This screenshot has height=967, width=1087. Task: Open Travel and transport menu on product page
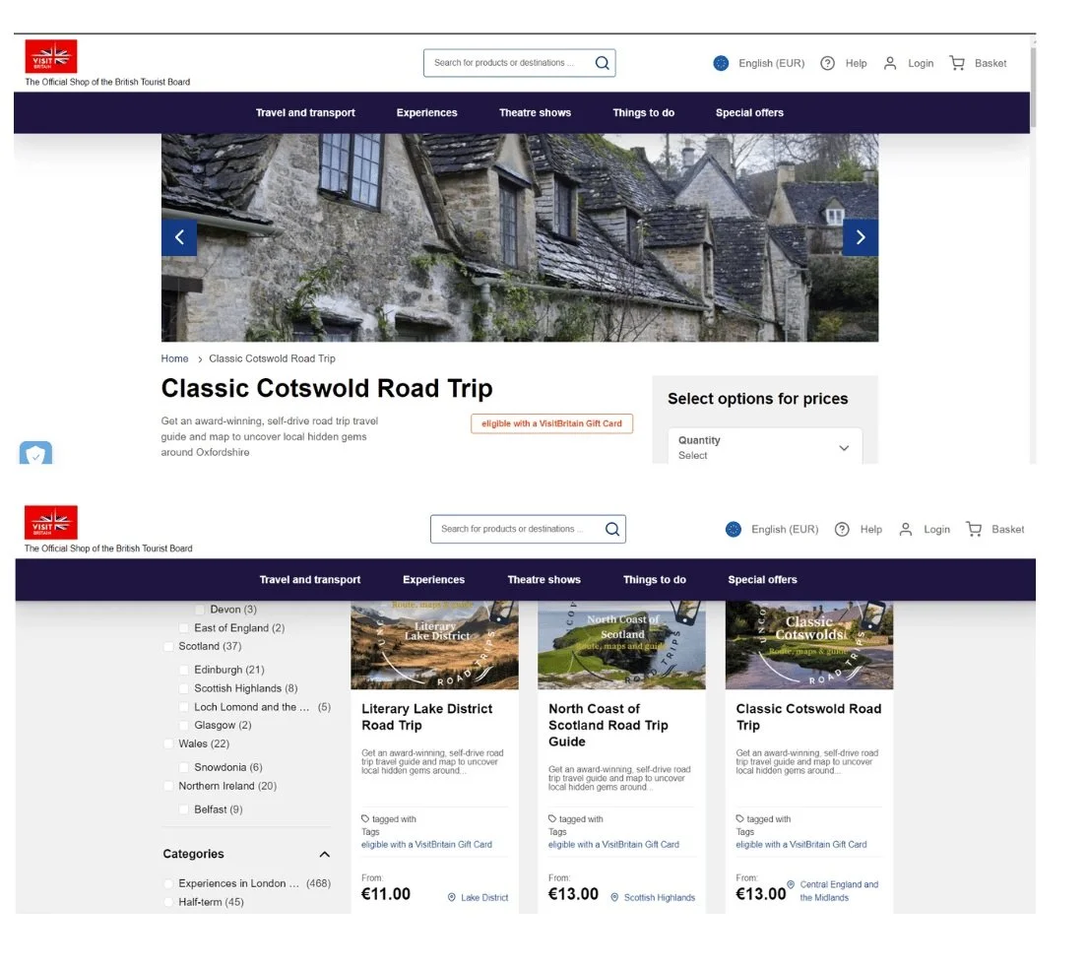click(x=305, y=112)
